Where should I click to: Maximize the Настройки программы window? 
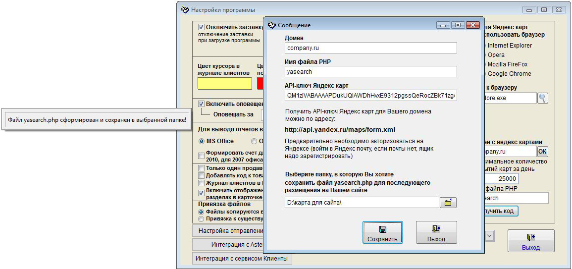pos(544,9)
